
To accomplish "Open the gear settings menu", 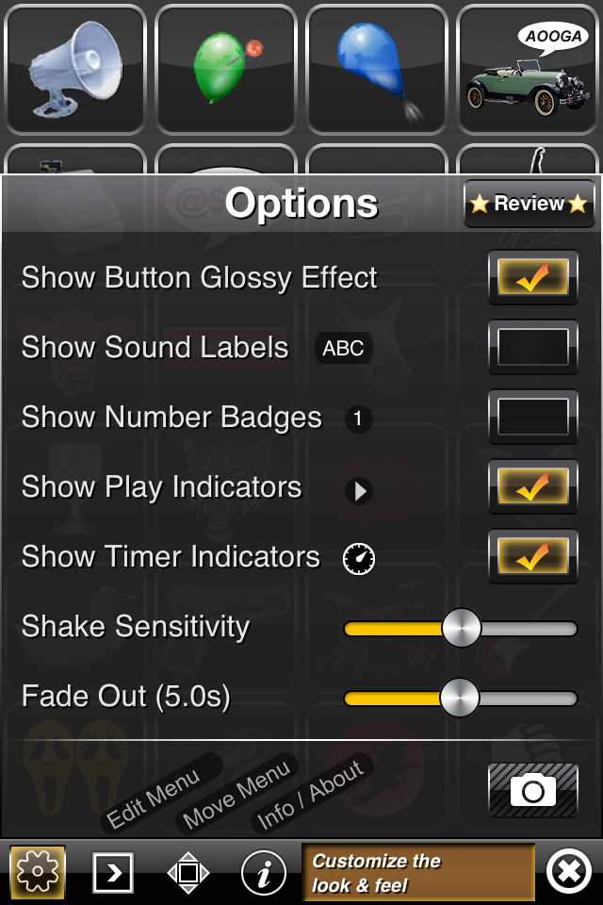I will tap(38, 873).
